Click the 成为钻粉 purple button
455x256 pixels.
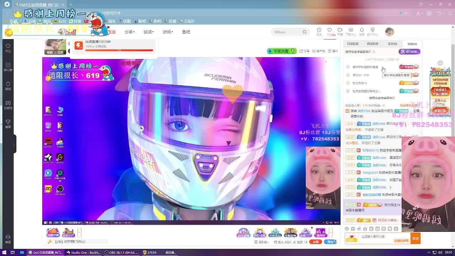(x=409, y=52)
